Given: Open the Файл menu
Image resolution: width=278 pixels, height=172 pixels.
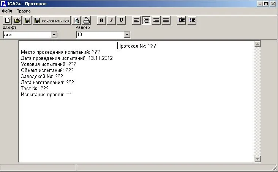Looking at the screenshot, I should (x=7, y=11).
